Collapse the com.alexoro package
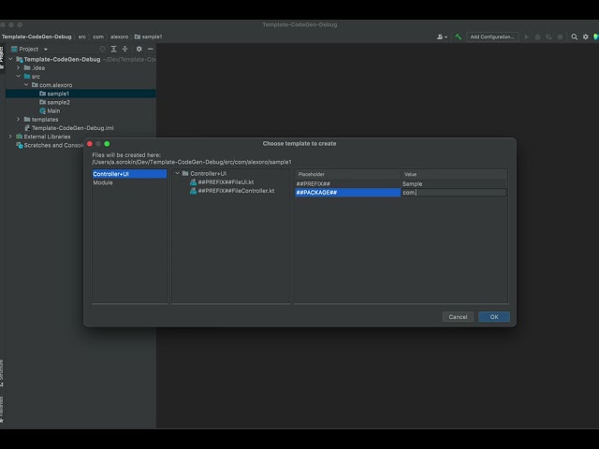 (x=26, y=85)
